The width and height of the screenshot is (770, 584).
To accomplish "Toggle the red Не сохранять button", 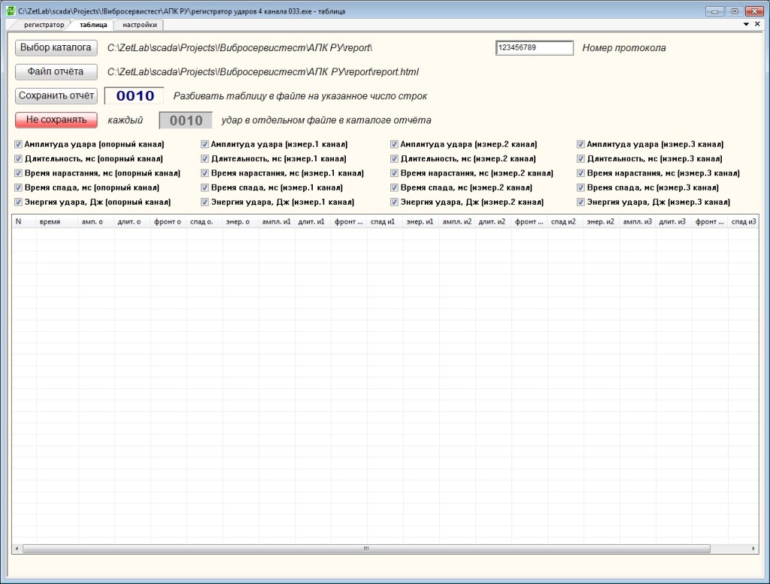I will point(56,120).
